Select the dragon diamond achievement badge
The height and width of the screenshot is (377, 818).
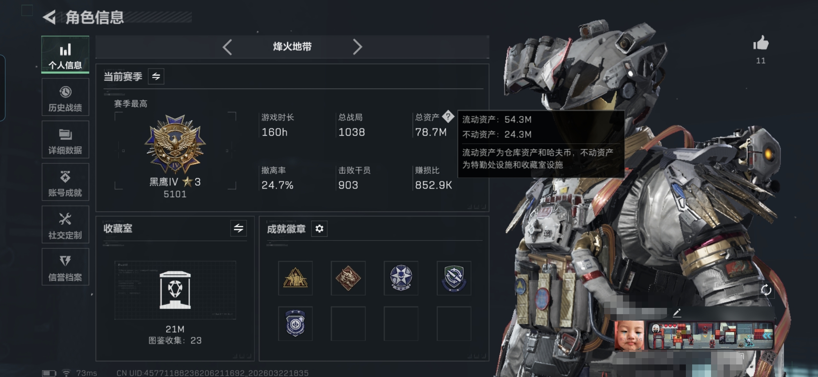[348, 278]
